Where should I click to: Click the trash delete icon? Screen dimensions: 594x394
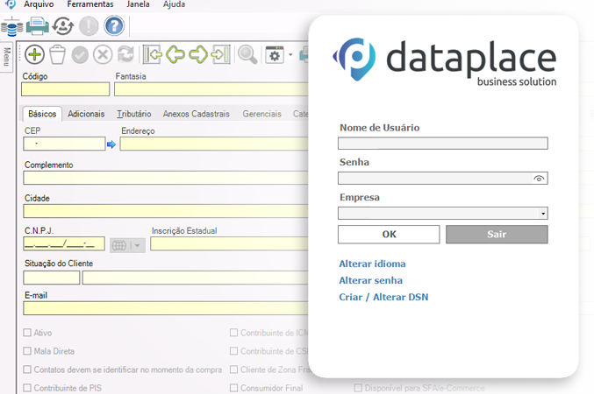58,55
